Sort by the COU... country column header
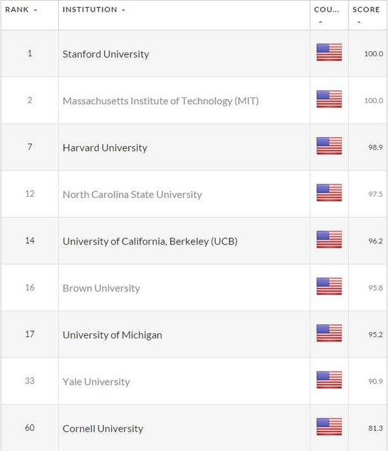The width and height of the screenshot is (388, 451). pos(327,10)
